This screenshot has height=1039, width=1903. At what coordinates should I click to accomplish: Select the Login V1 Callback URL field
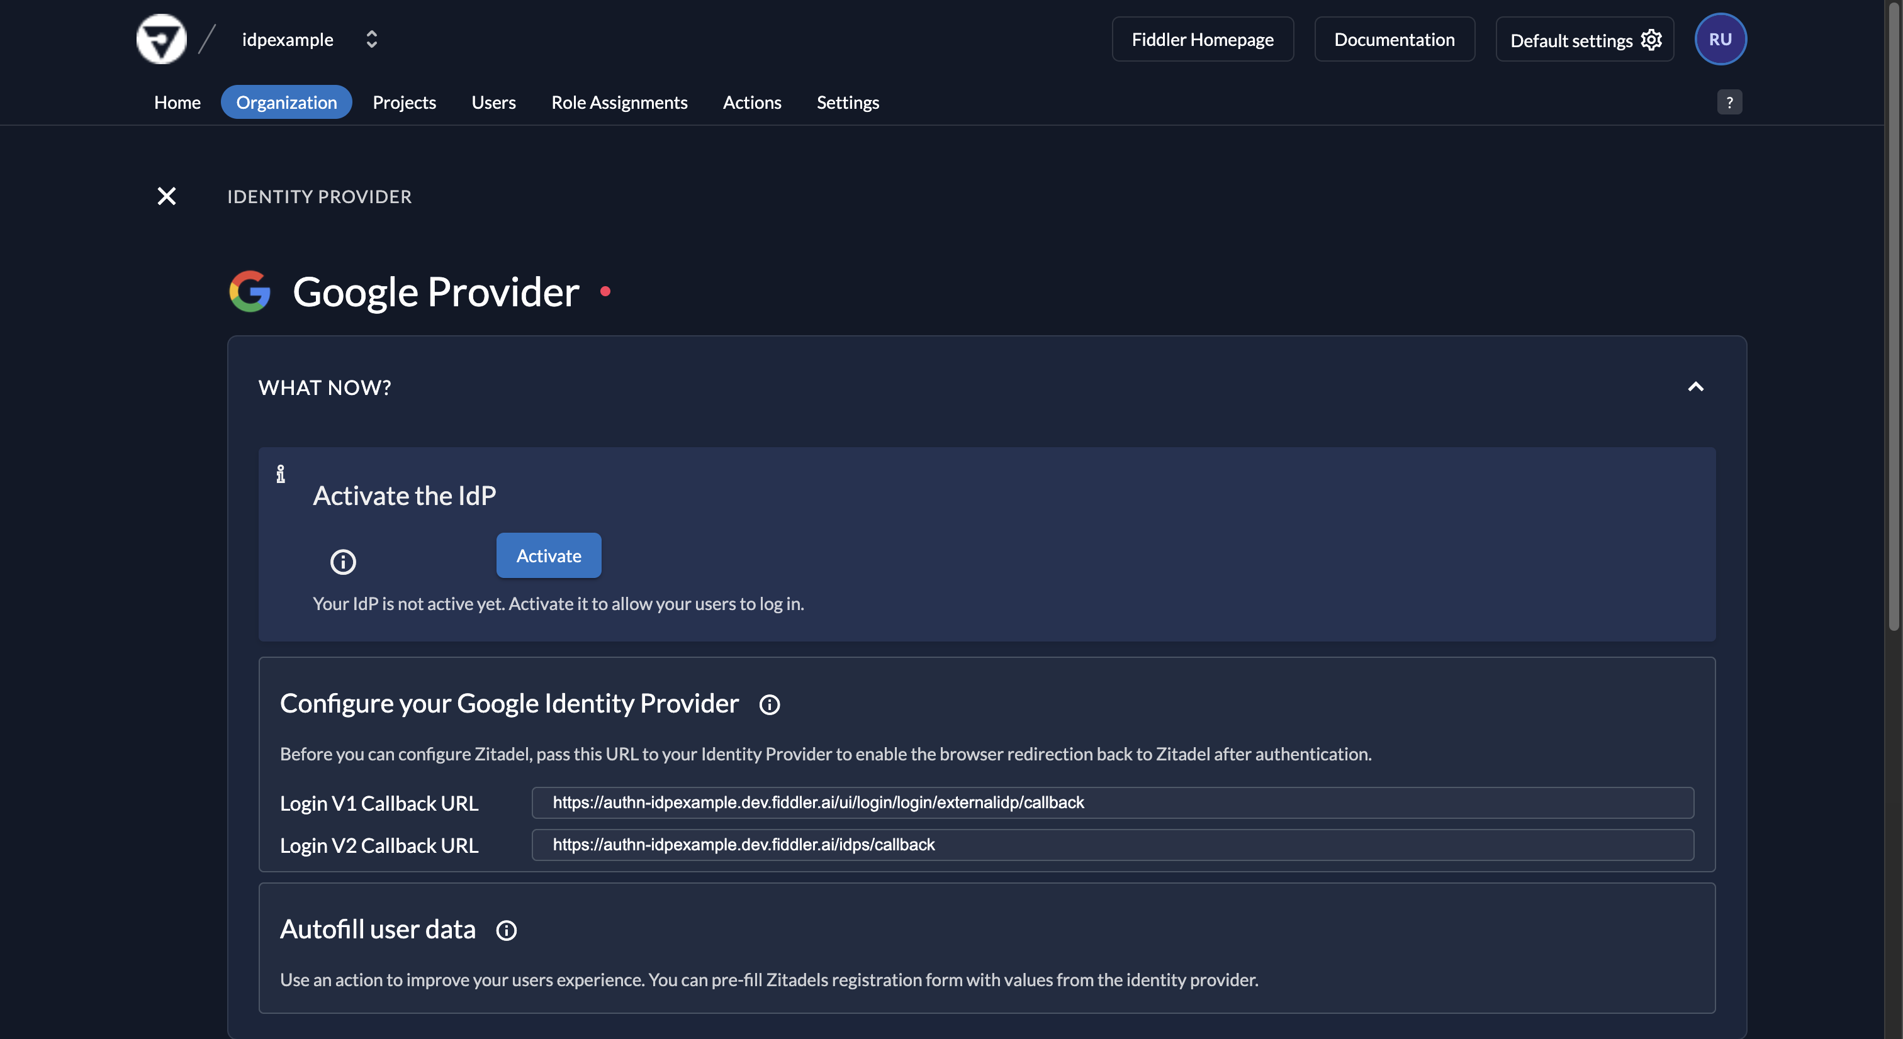[1112, 802]
